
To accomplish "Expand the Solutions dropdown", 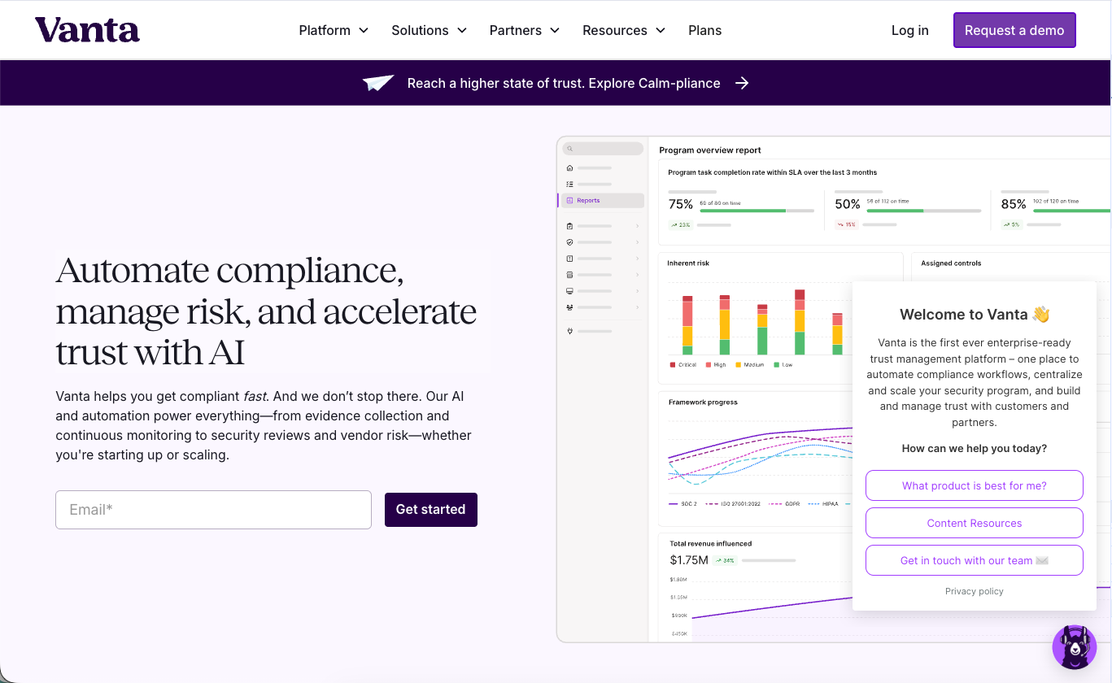I will click(429, 30).
